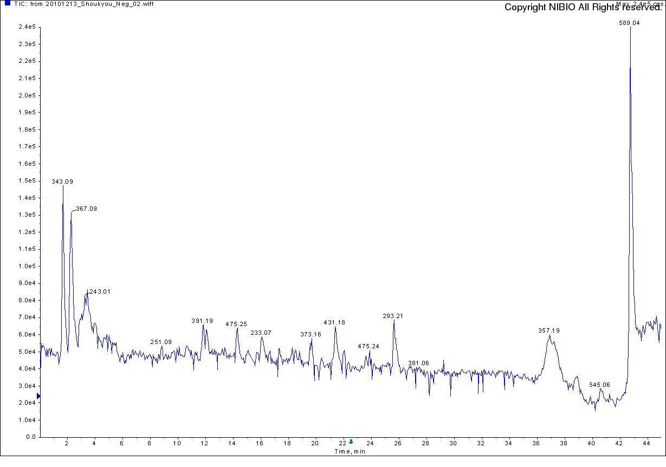Click the Max 2.4e5 cps readout

click(x=639, y=3)
